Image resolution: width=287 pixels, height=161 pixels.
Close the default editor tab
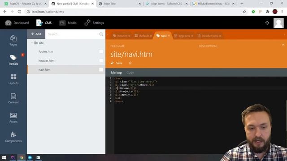pos(151,36)
